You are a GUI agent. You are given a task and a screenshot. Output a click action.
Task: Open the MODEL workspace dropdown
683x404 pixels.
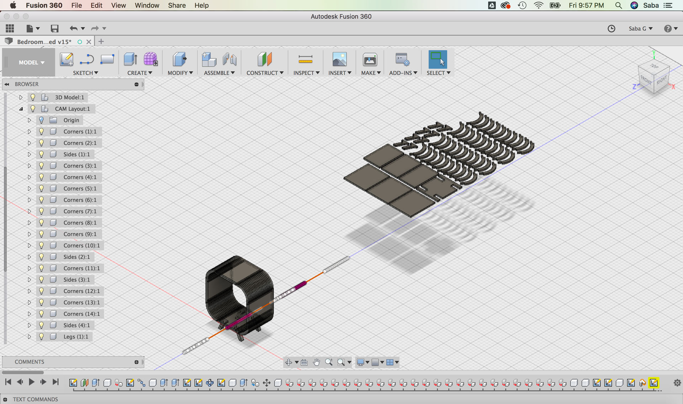31,63
